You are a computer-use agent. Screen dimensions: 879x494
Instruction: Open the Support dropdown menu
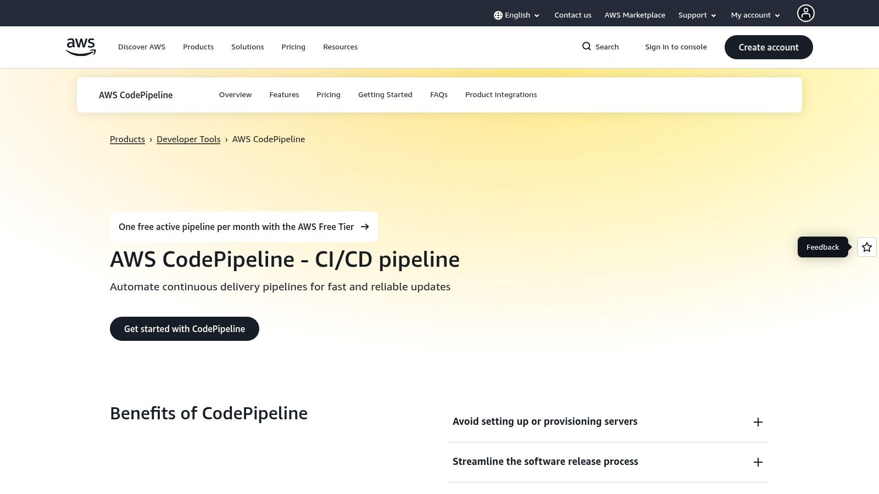pos(697,15)
